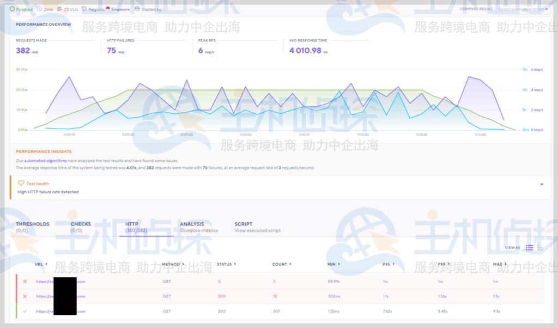Expand the Test health warning details chevron

pyautogui.click(x=541, y=184)
